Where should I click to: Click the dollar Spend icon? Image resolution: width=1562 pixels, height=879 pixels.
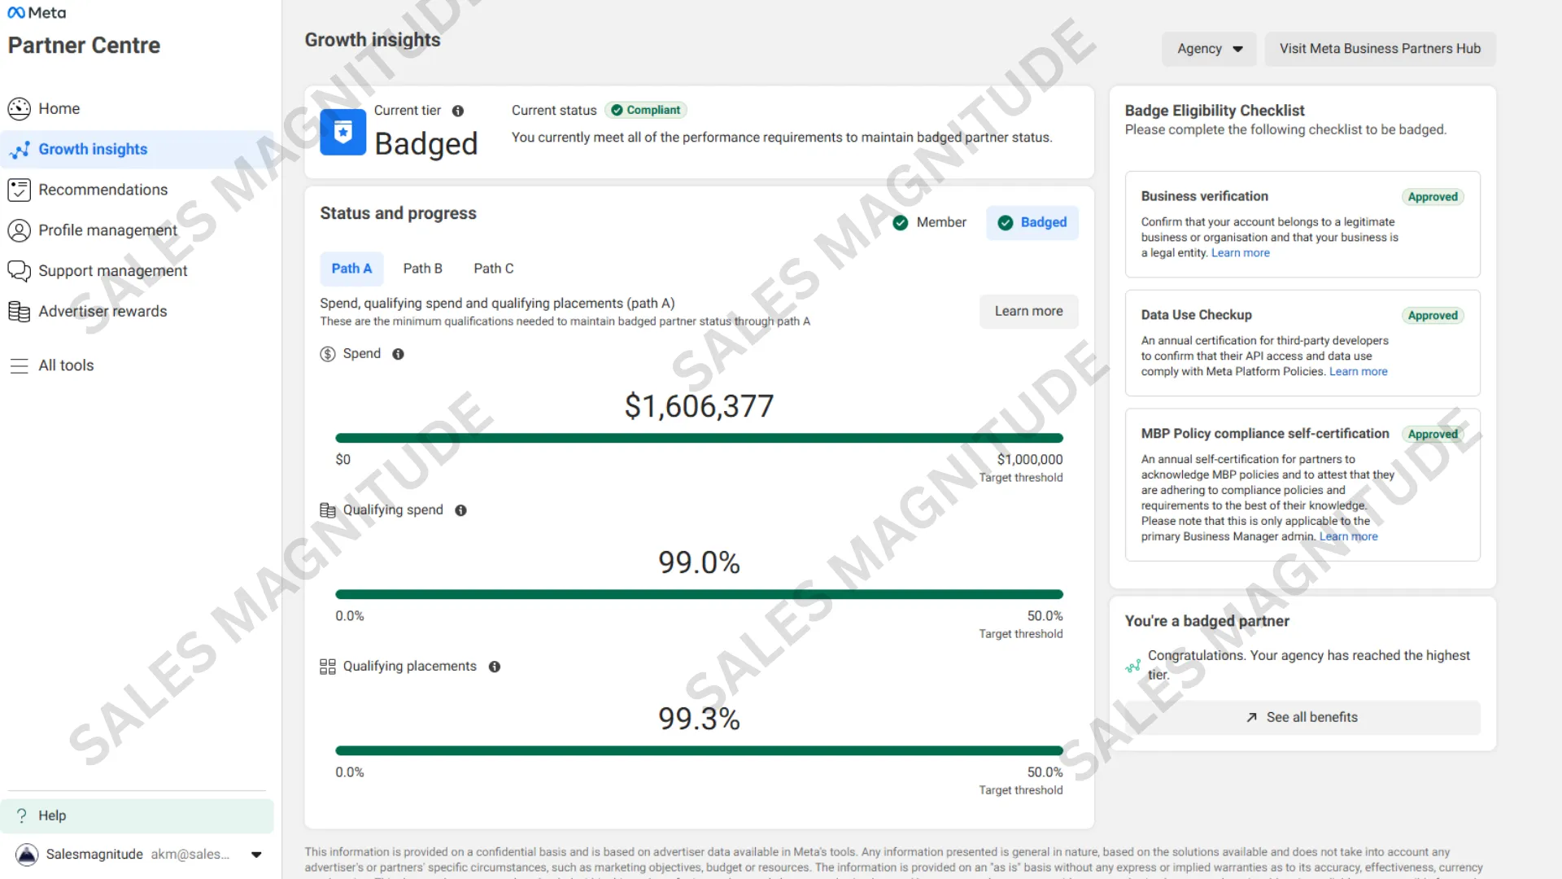point(328,354)
